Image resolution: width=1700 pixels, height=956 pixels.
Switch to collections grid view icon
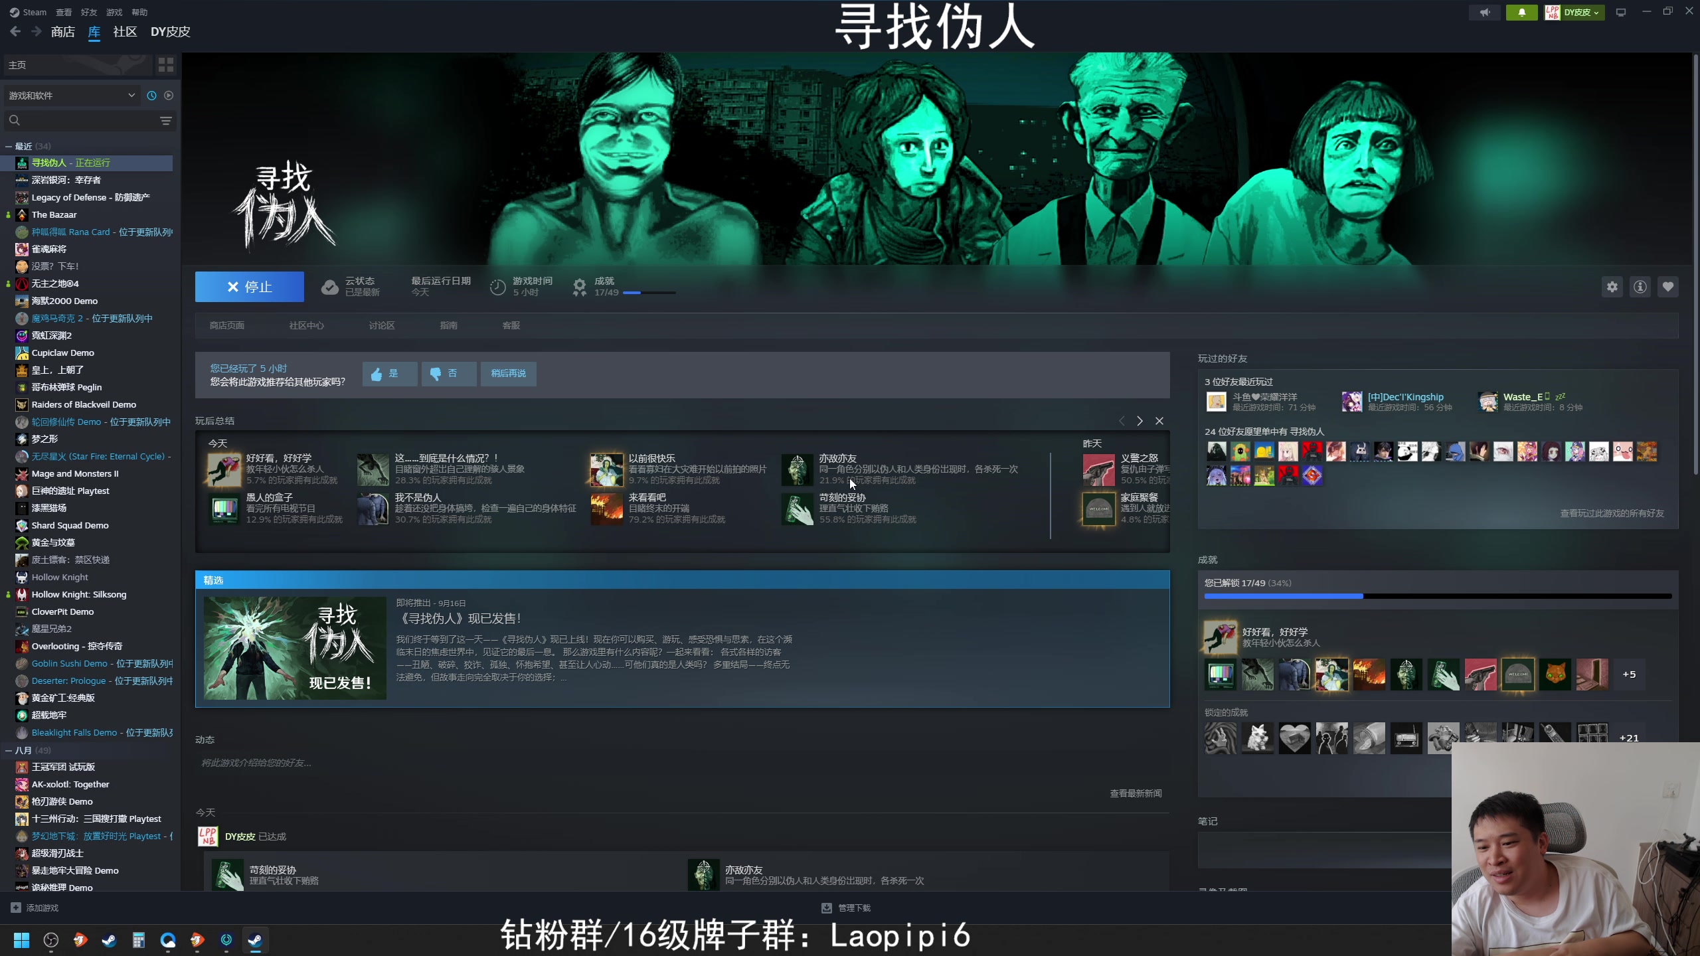pyautogui.click(x=166, y=64)
